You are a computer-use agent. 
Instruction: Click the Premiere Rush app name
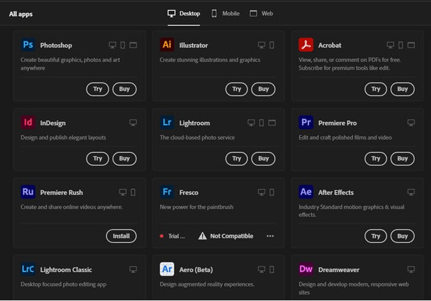coord(62,192)
